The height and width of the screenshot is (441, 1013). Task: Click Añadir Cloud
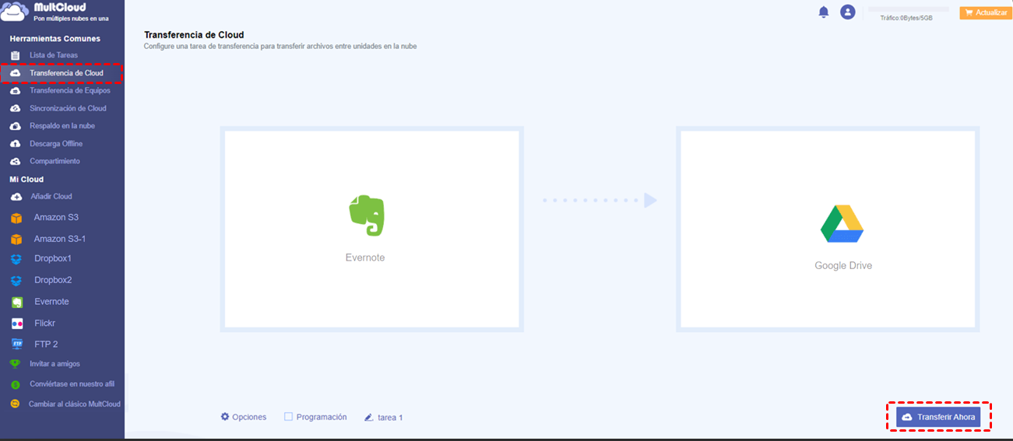51,197
